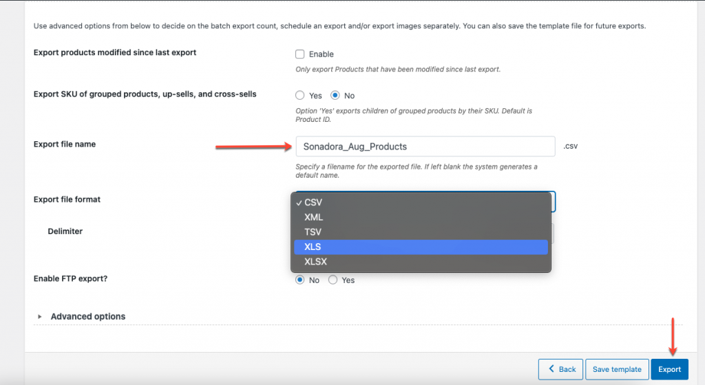Choose XLSX from the file format dropdown
Image resolution: width=705 pixels, height=385 pixels.
point(421,262)
